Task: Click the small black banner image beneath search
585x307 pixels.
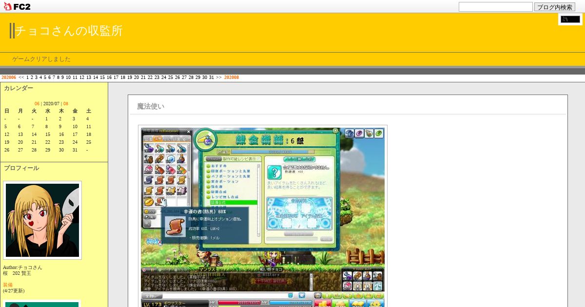Action: click(570, 19)
